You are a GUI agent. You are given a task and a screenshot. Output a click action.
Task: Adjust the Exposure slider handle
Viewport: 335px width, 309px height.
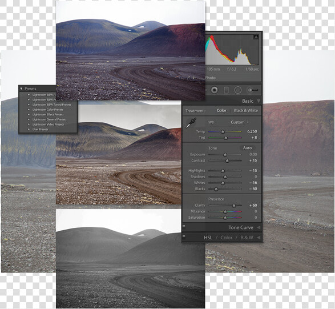point(225,154)
